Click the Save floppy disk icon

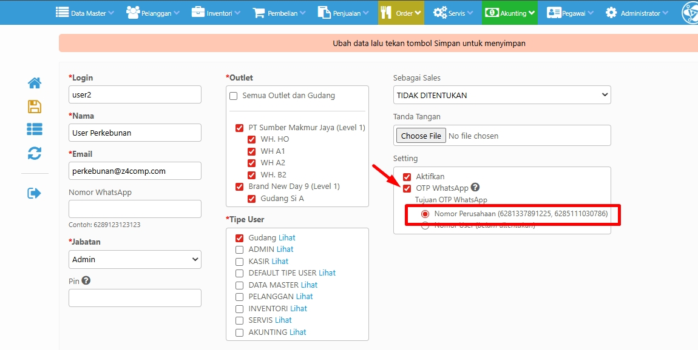(x=35, y=107)
